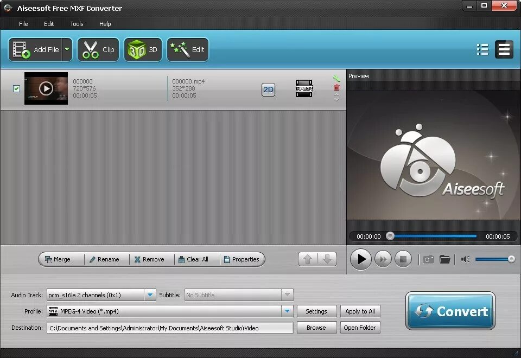Maximize the Aiseesoft window

click(484, 6)
